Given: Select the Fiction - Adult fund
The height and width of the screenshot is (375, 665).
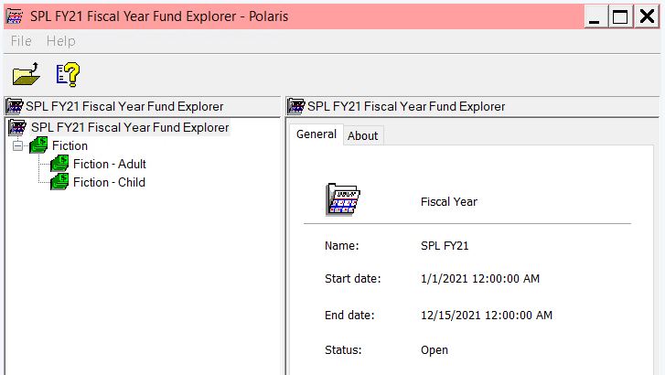Looking at the screenshot, I should [110, 164].
